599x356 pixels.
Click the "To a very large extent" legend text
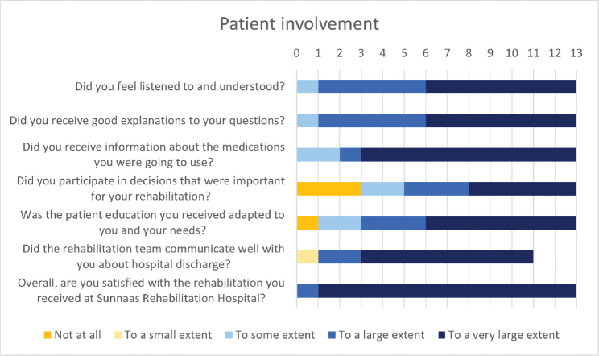coord(526,335)
